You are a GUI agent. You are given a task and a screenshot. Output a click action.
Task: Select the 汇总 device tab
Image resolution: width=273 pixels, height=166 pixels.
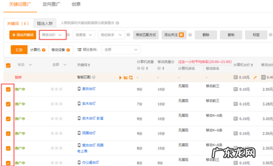[x=19, y=50]
